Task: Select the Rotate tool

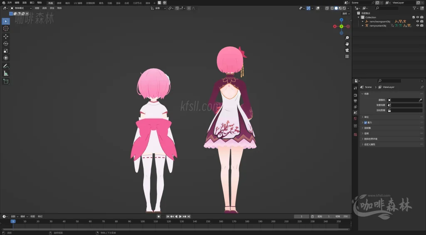Action: [6, 44]
